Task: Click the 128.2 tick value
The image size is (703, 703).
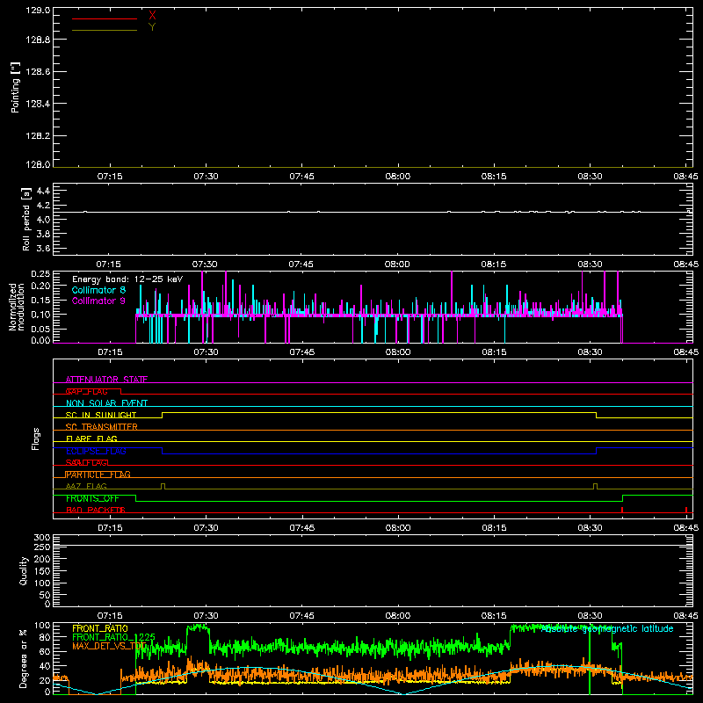Action: [38, 136]
